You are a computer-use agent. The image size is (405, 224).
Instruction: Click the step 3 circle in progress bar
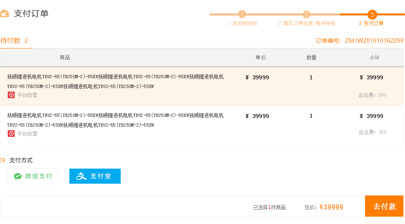(x=372, y=14)
